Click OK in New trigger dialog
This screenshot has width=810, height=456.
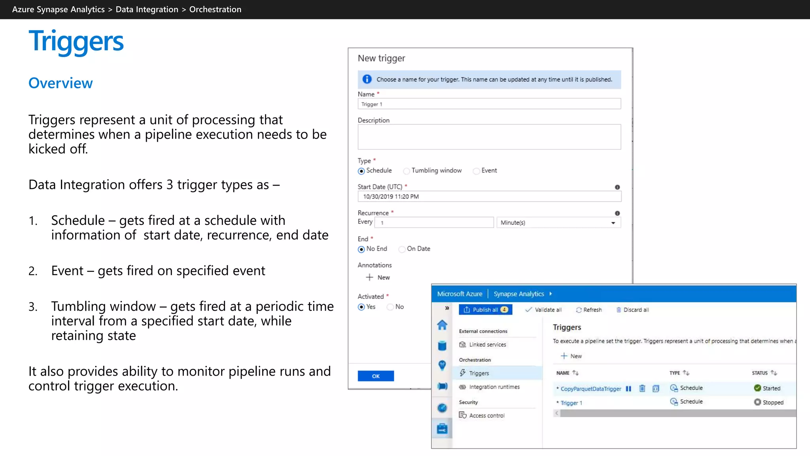point(376,376)
